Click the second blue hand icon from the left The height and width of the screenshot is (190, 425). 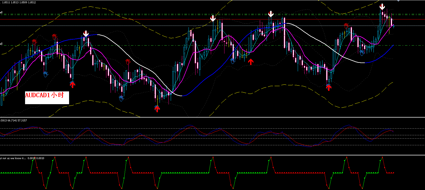pos(121,98)
